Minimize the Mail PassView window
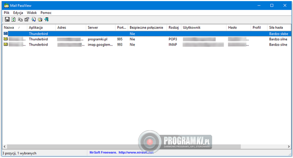The width and height of the screenshot is (293, 158). pyautogui.click(x=259, y=5)
